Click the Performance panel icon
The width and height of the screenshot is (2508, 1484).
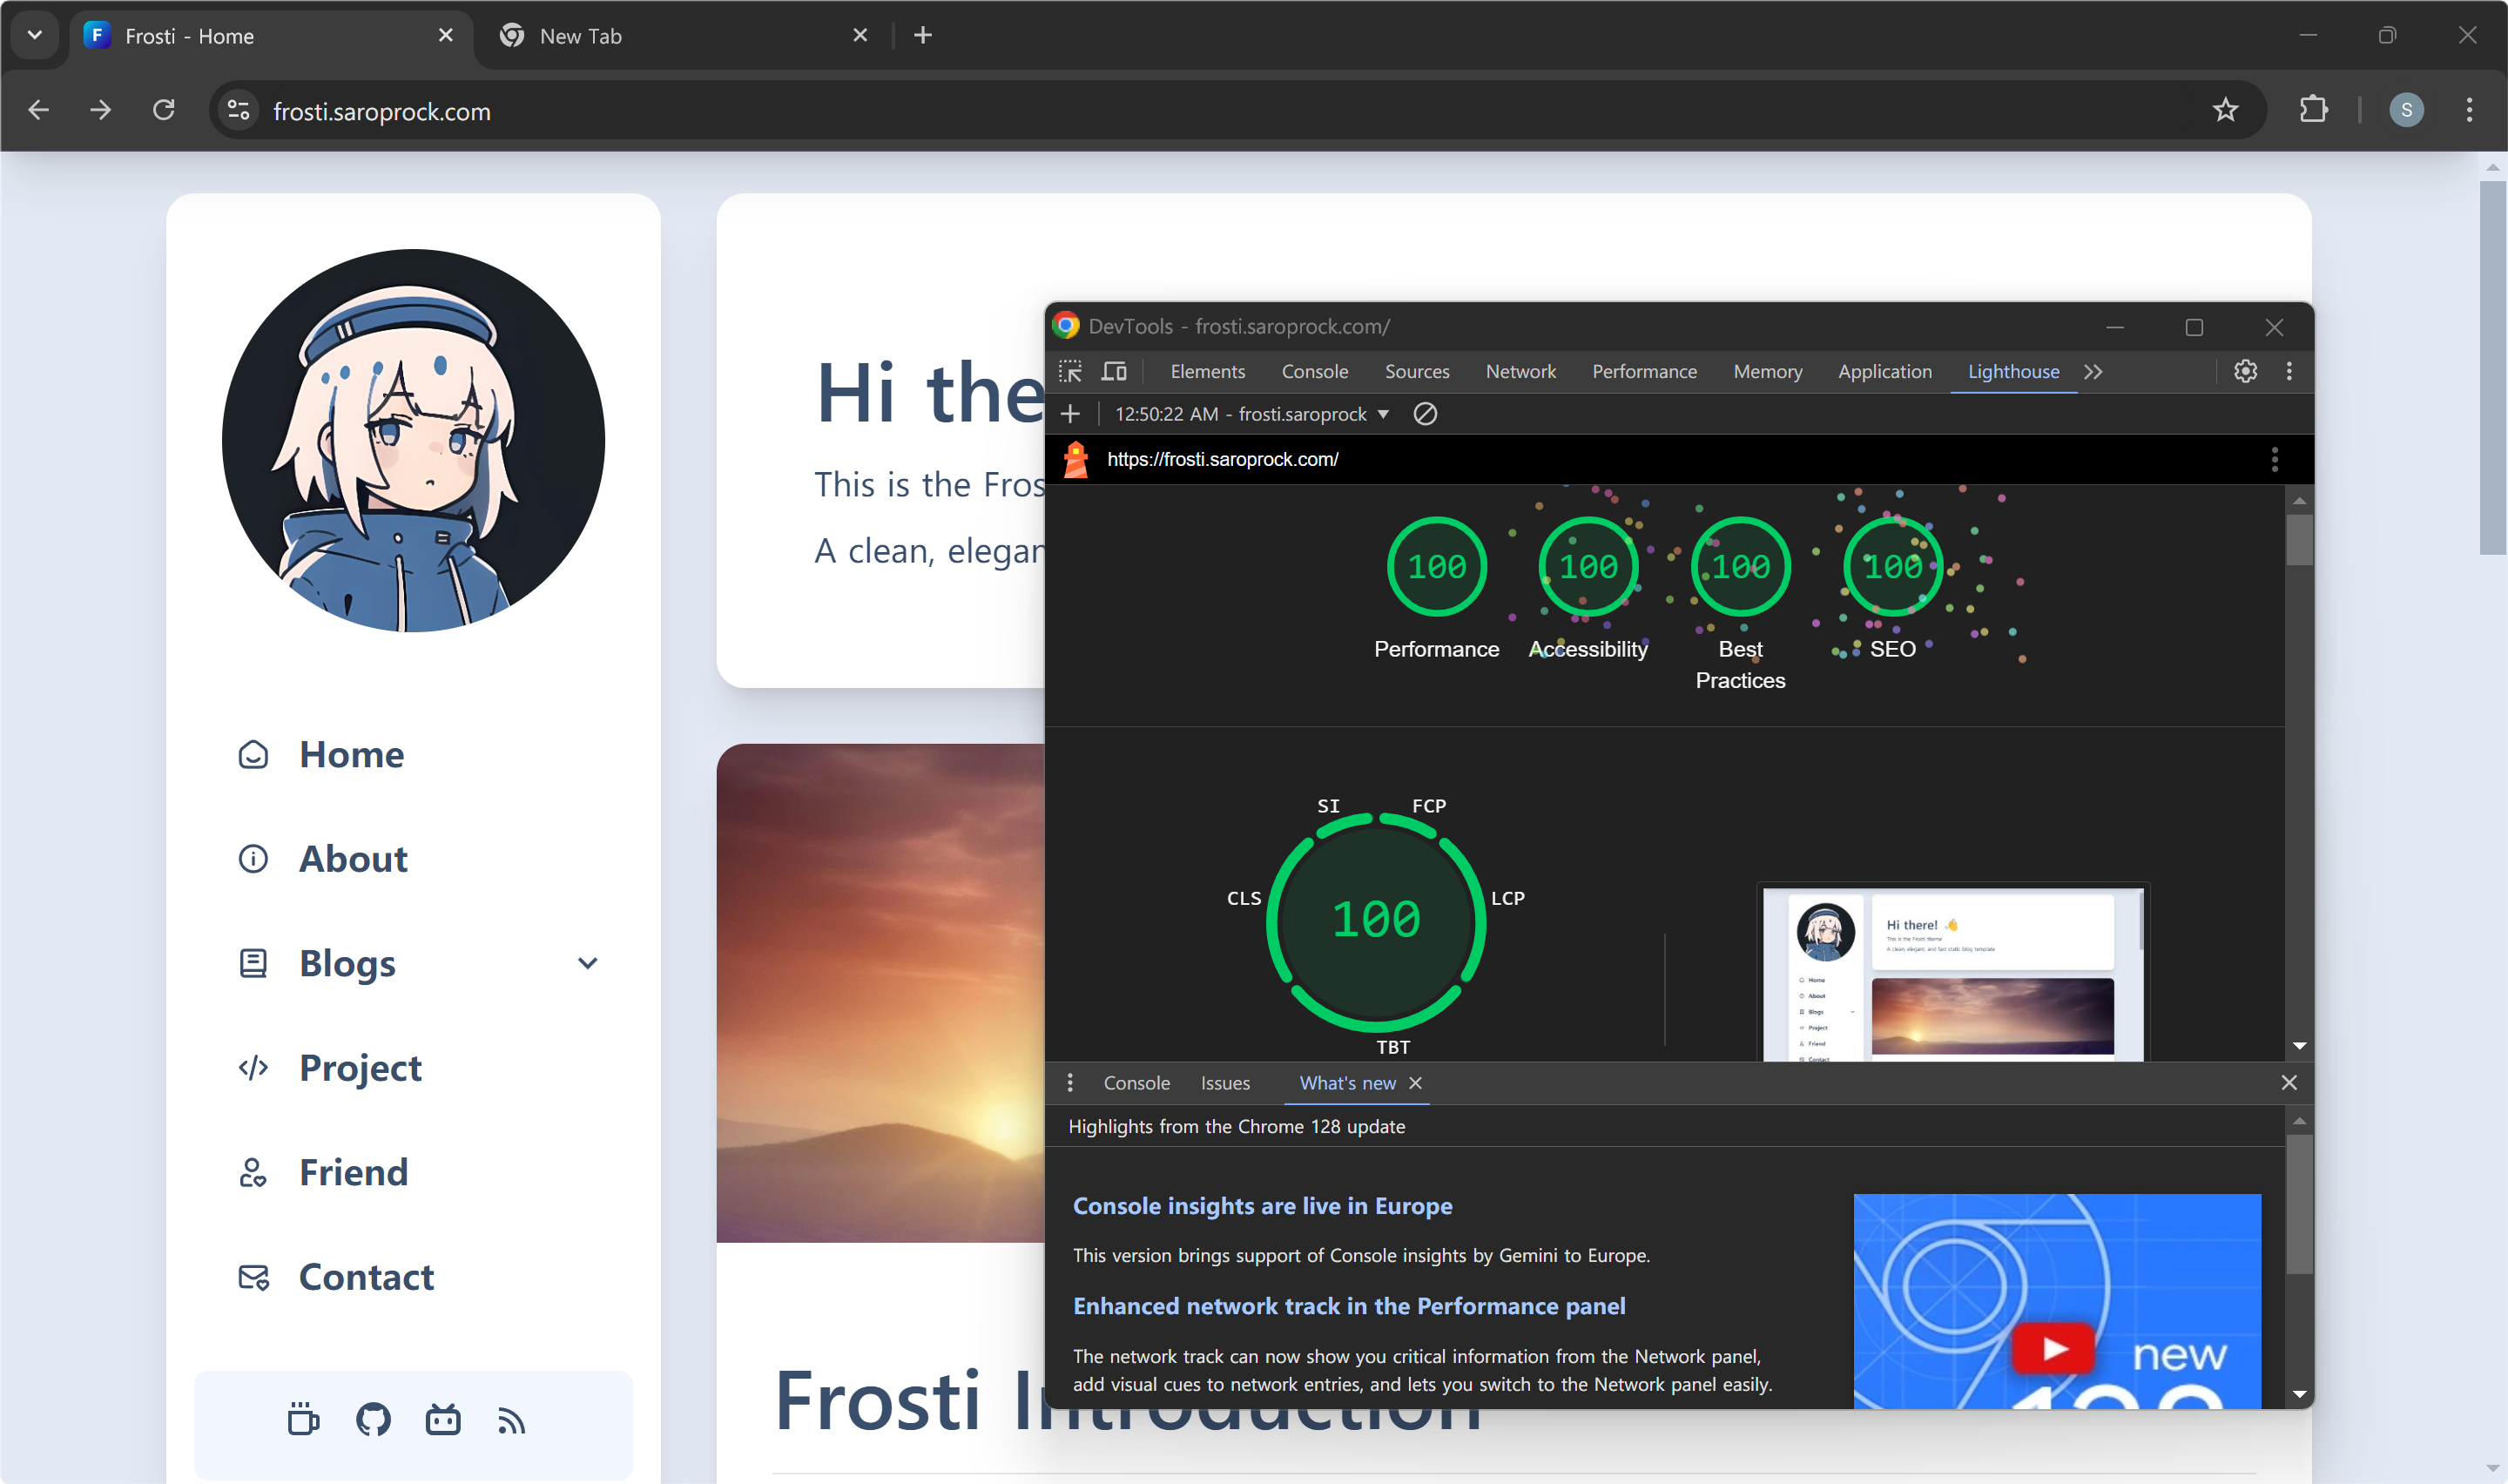pyautogui.click(x=1644, y=371)
